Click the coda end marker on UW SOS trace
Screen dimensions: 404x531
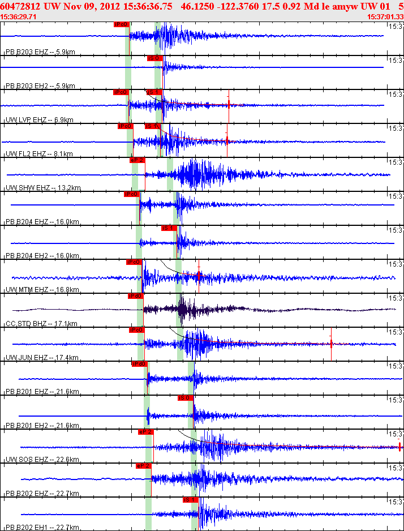click(399, 446)
